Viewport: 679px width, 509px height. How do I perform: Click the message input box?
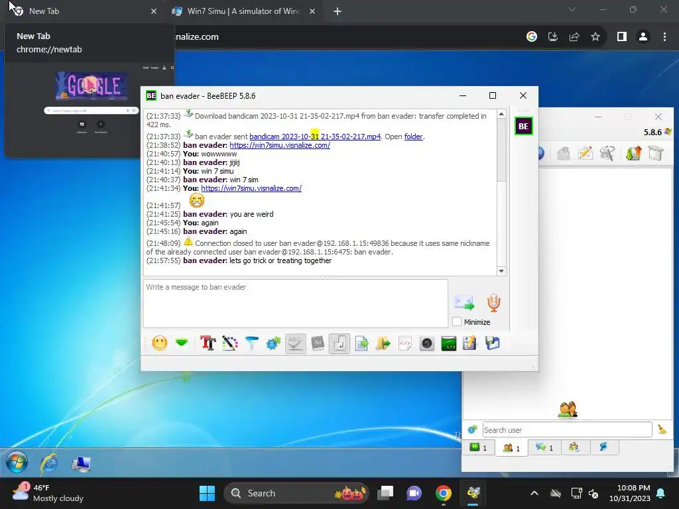point(295,304)
